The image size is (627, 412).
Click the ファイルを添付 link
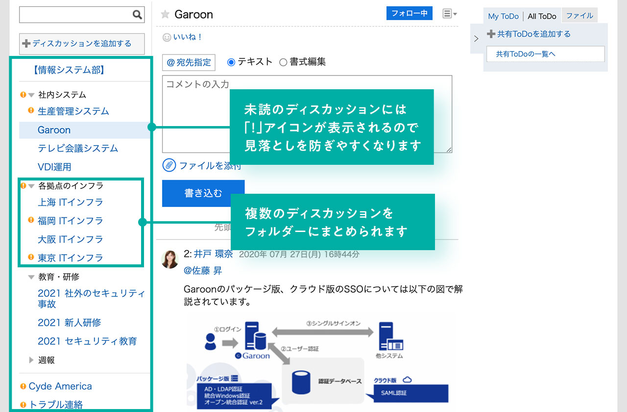[x=210, y=166]
